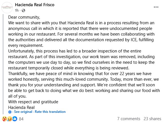Open translation settings gear icon
This screenshot has width=164, height=123.
tap(10, 112)
